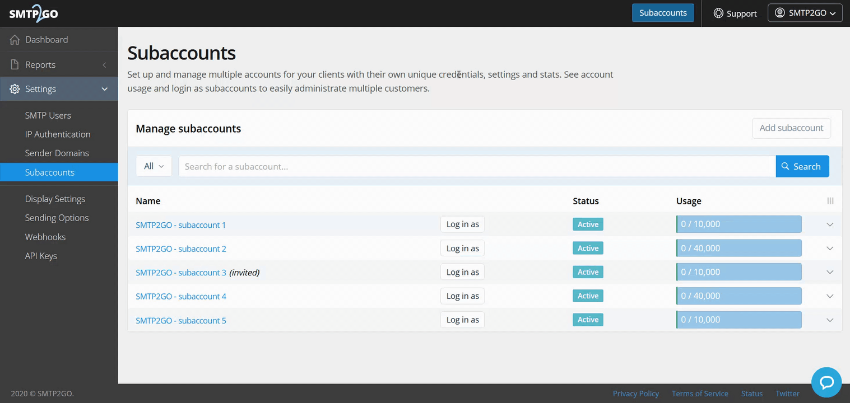Open the All filter dropdown
Viewport: 850px width, 403px height.
pyautogui.click(x=154, y=166)
